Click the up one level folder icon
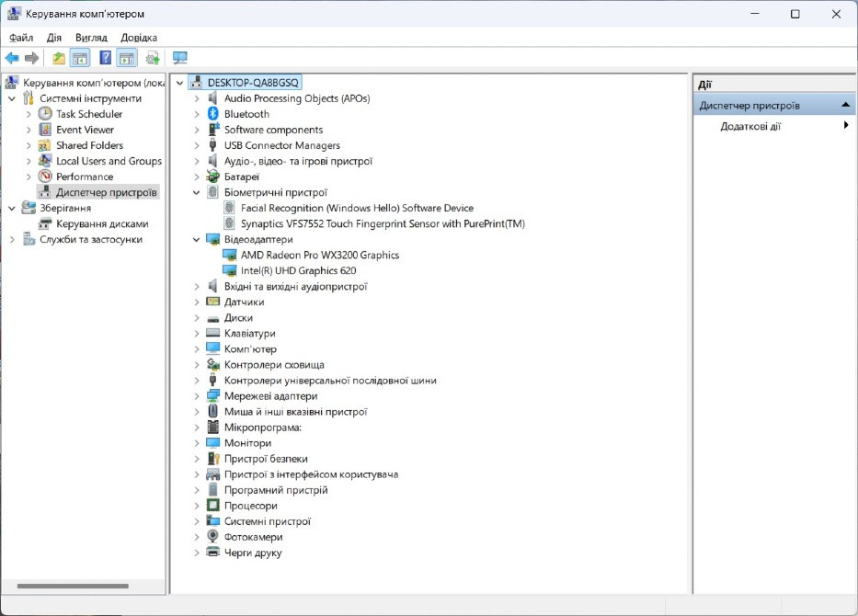The width and height of the screenshot is (858, 616). [59, 58]
